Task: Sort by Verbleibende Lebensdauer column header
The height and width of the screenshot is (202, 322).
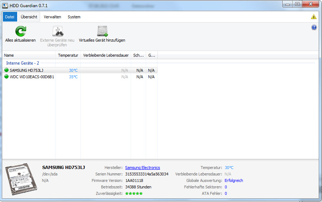Action: pyautogui.click(x=106, y=55)
